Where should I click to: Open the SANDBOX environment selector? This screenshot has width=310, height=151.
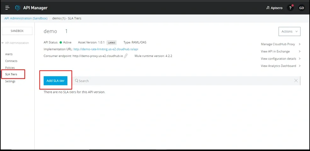pyautogui.click(x=17, y=31)
